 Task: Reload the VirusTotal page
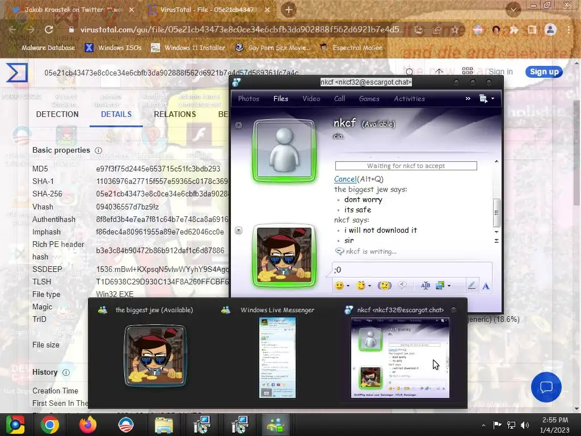pyautogui.click(x=49, y=30)
